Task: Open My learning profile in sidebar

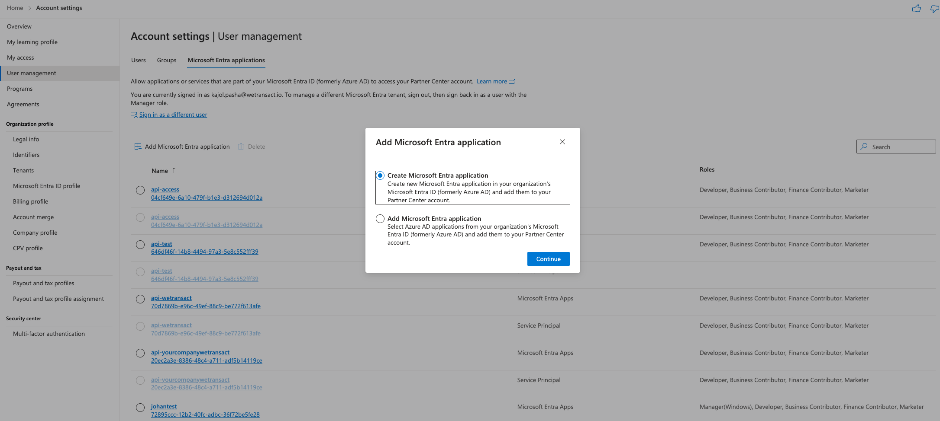Action: [32, 42]
